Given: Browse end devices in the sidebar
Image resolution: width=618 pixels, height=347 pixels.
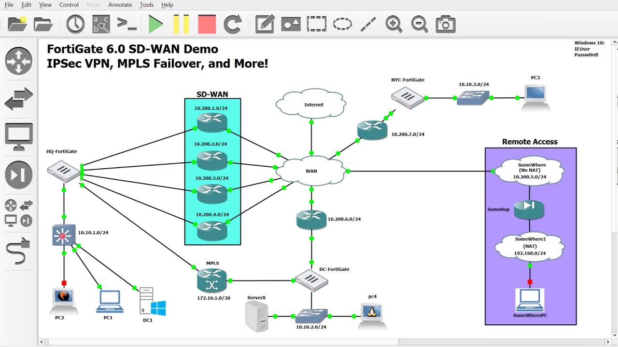Looking at the screenshot, I should tap(18, 137).
